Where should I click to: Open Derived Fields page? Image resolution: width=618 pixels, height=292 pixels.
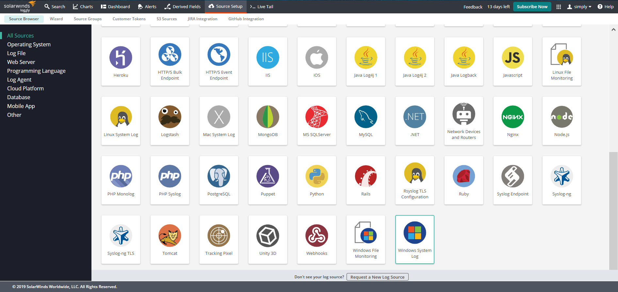183,7
